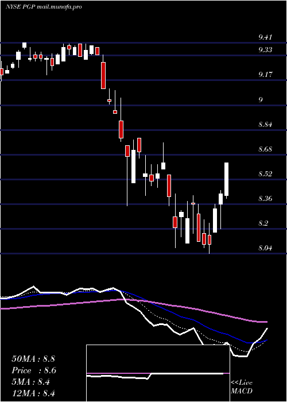Click the 8.36 price axis label
The width and height of the screenshot is (287, 402).
click(265, 199)
